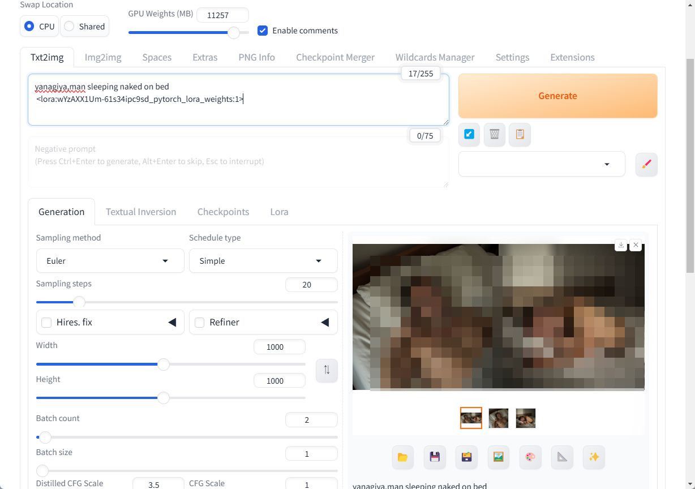The height and width of the screenshot is (489, 695).
Task: Switch to the Img2img tab
Action: (x=102, y=57)
